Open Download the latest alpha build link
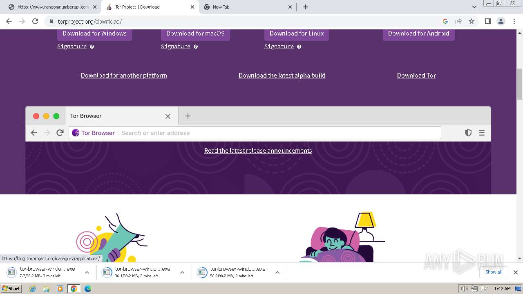 pyautogui.click(x=282, y=76)
